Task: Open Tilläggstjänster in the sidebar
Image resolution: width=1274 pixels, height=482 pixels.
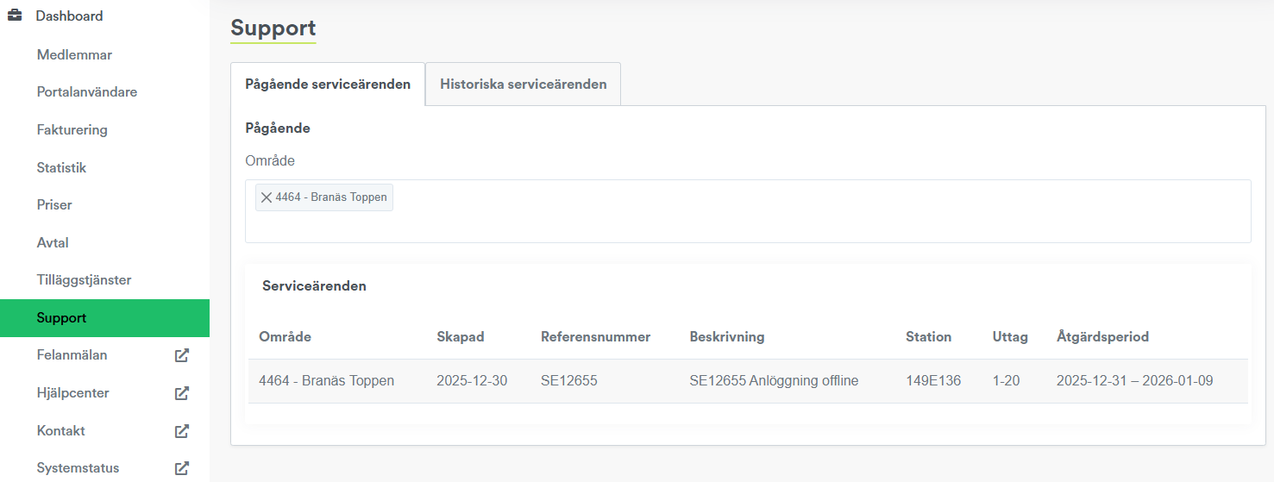Action: point(84,280)
